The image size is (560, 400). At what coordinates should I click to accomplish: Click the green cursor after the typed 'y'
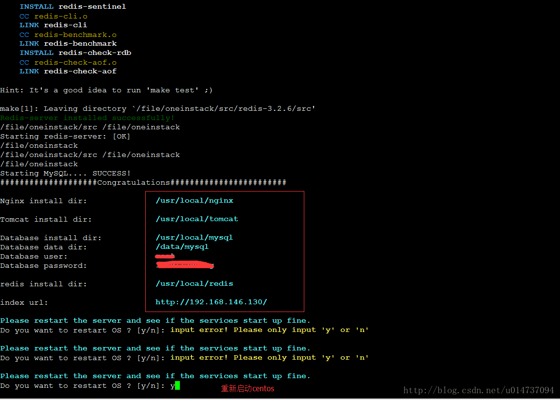click(177, 386)
